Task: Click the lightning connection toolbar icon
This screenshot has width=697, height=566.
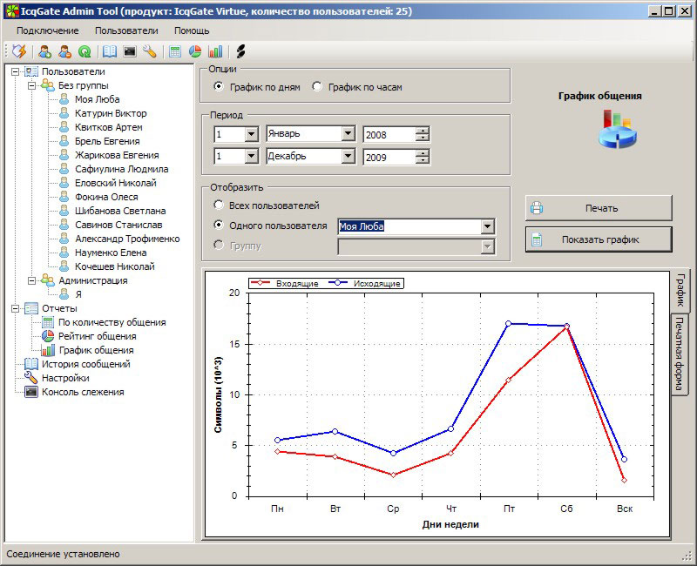Action: (19, 51)
